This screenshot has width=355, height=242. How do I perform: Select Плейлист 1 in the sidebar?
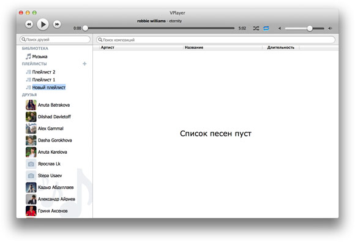43,80
